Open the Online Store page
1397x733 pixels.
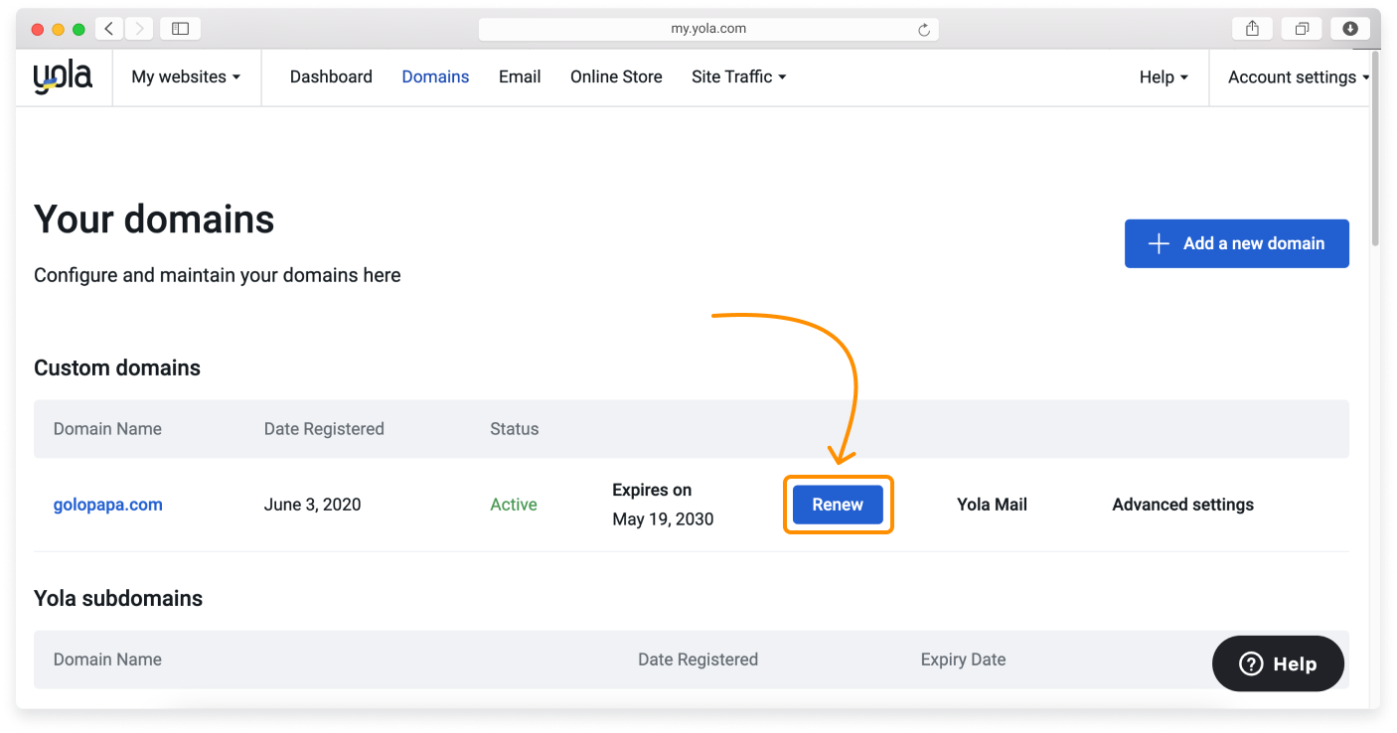[x=616, y=77]
